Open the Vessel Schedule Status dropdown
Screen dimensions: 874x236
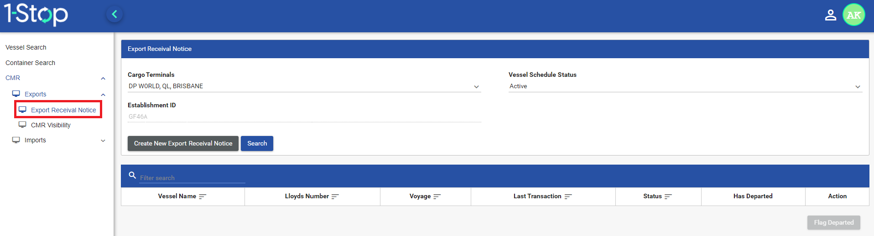click(x=858, y=86)
